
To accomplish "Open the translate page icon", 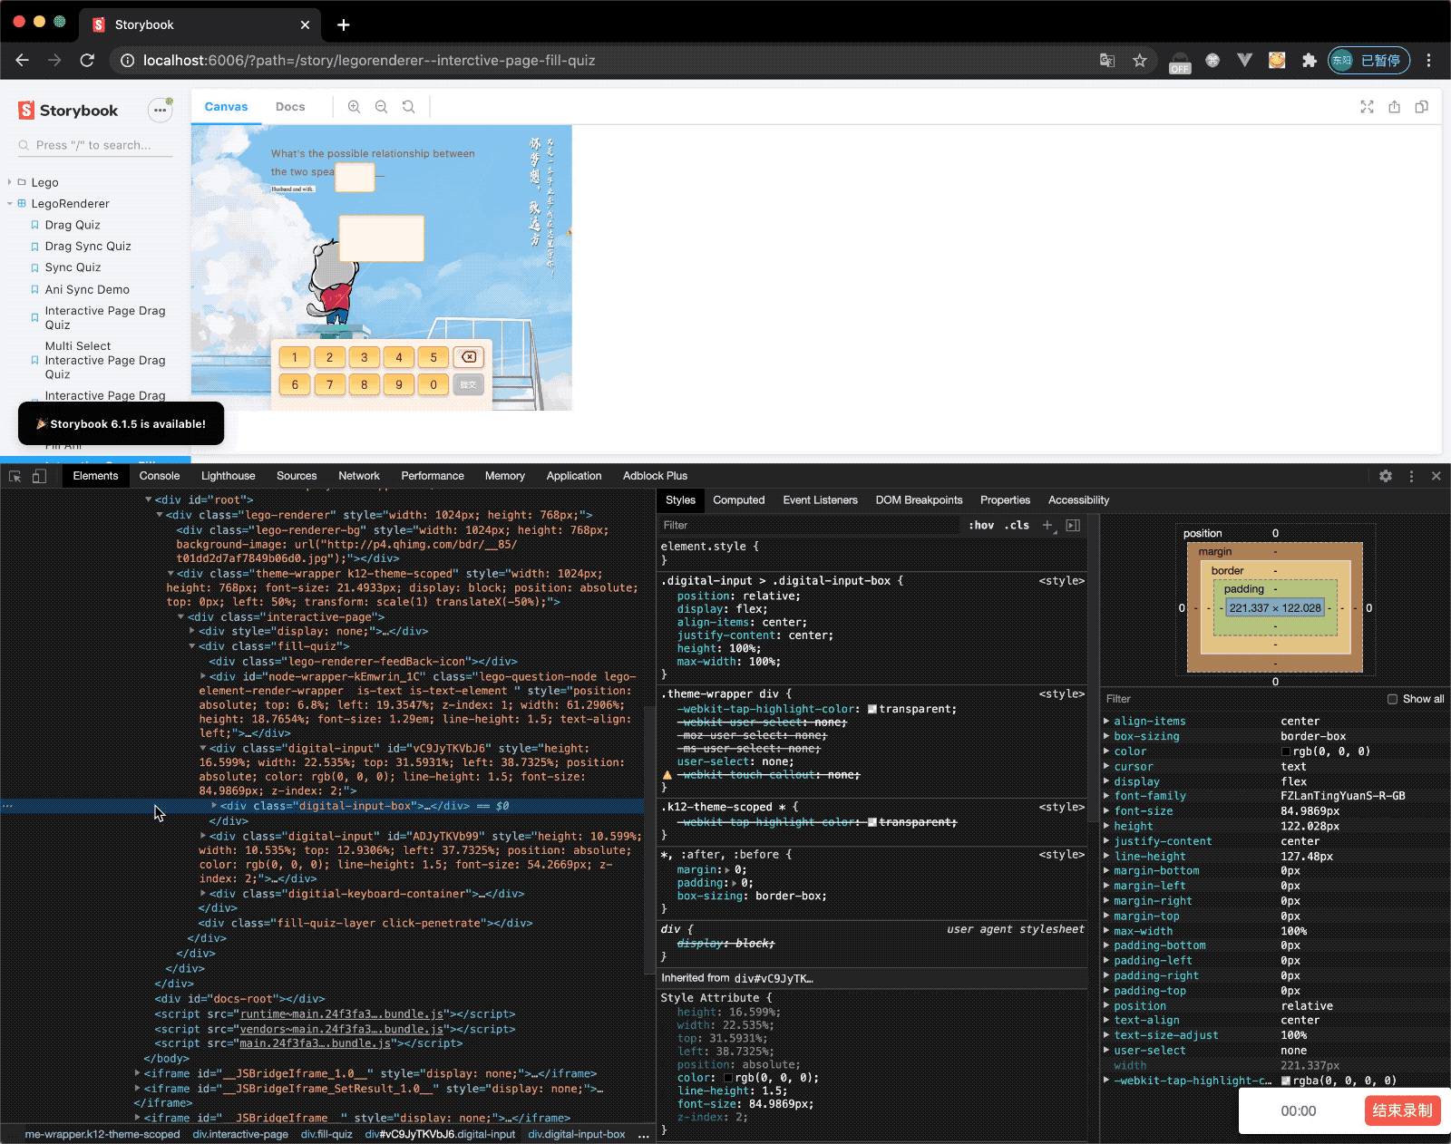I will pyautogui.click(x=1107, y=61).
